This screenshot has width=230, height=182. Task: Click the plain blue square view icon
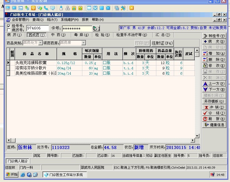pyautogui.click(x=102, y=8)
